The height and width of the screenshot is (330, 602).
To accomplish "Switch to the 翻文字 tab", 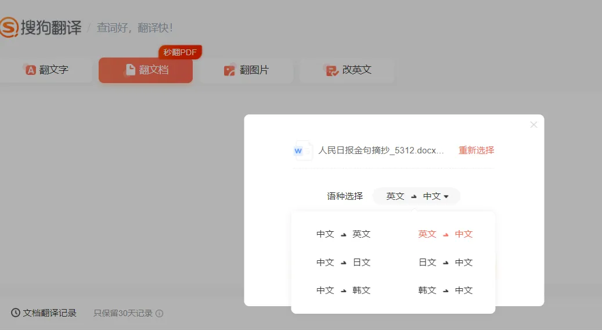I will 46,70.
